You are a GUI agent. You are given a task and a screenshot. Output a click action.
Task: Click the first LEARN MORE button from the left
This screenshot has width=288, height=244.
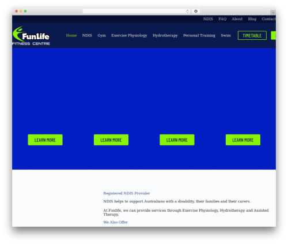[45, 140]
